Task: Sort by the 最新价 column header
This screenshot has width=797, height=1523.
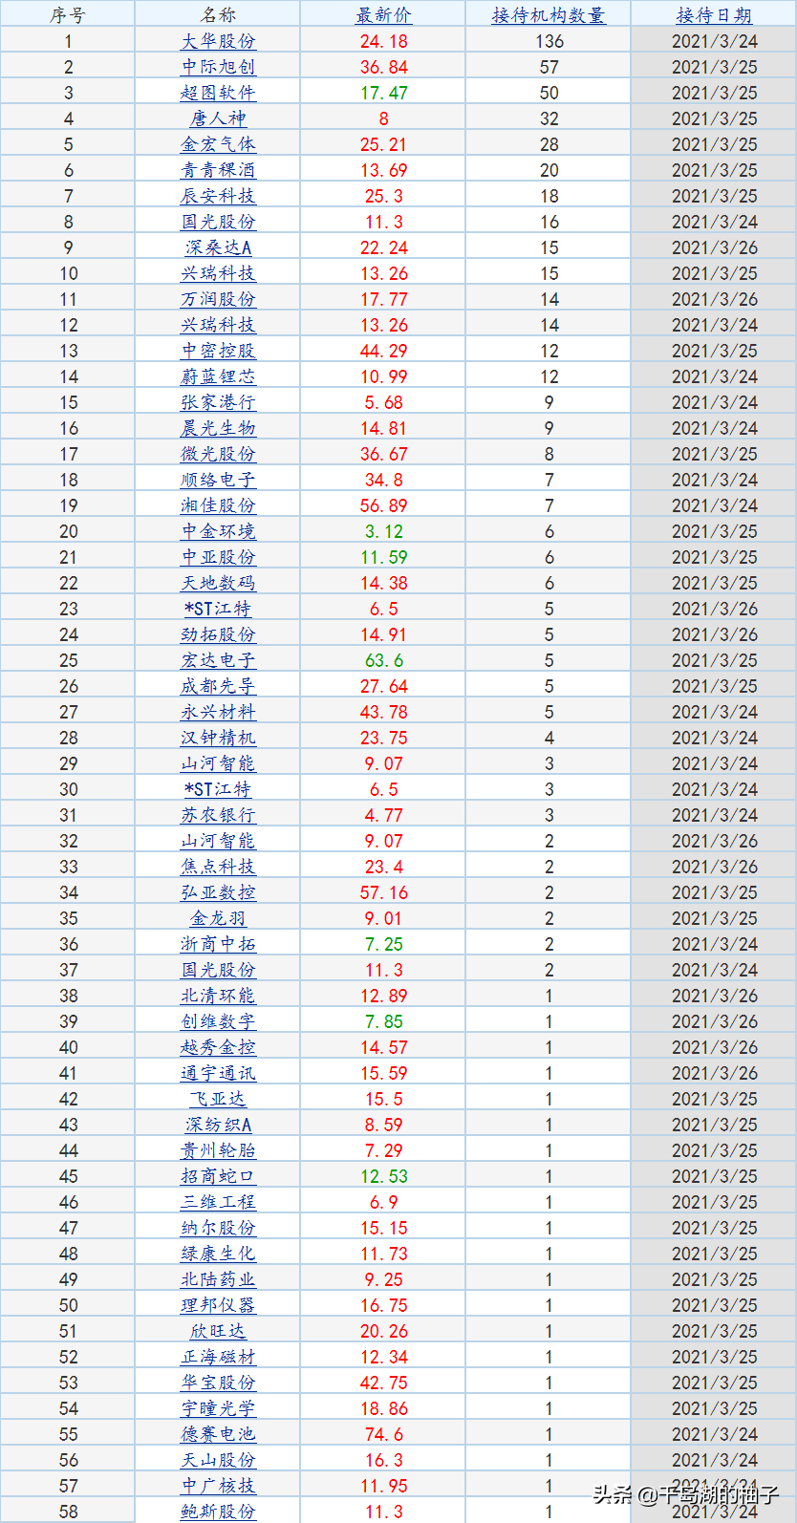Action: click(x=383, y=15)
